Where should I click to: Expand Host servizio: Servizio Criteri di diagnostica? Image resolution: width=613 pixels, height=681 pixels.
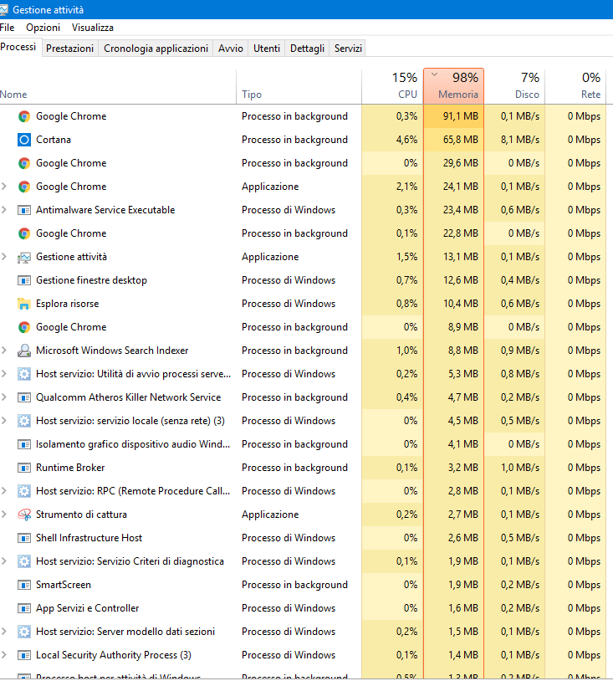(4, 561)
